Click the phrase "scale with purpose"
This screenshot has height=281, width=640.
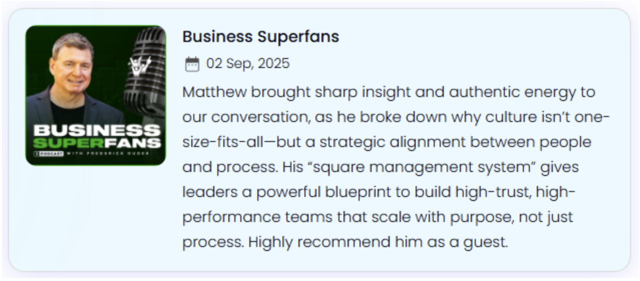click(443, 217)
